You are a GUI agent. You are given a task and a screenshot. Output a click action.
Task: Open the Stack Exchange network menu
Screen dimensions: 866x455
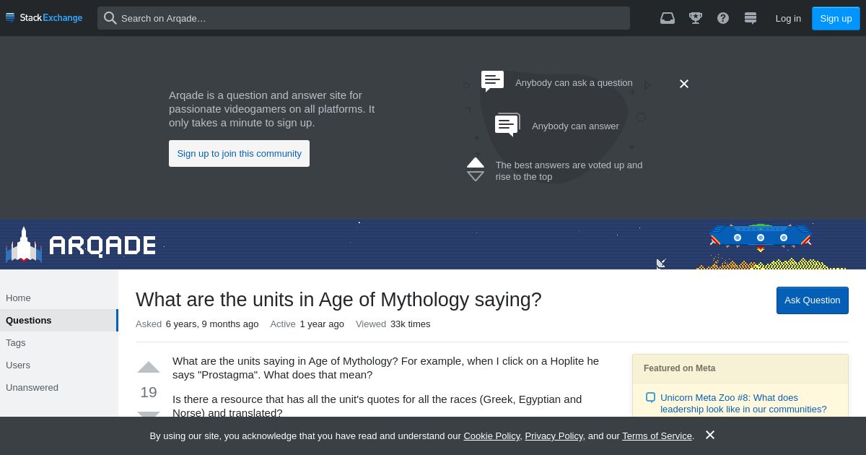(44, 18)
